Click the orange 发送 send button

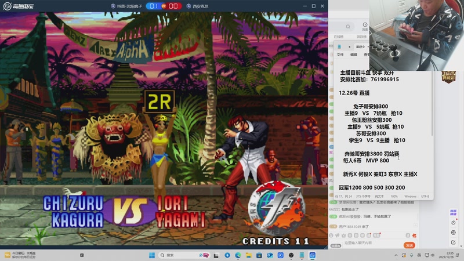[409, 245]
